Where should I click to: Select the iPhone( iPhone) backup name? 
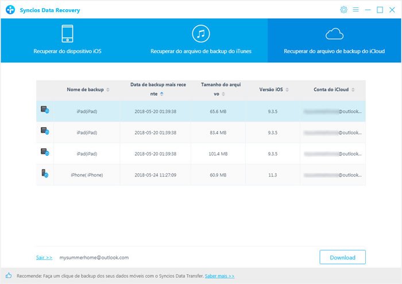click(87, 175)
